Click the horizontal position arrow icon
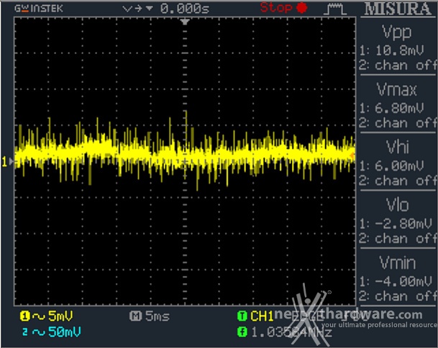 (137, 9)
